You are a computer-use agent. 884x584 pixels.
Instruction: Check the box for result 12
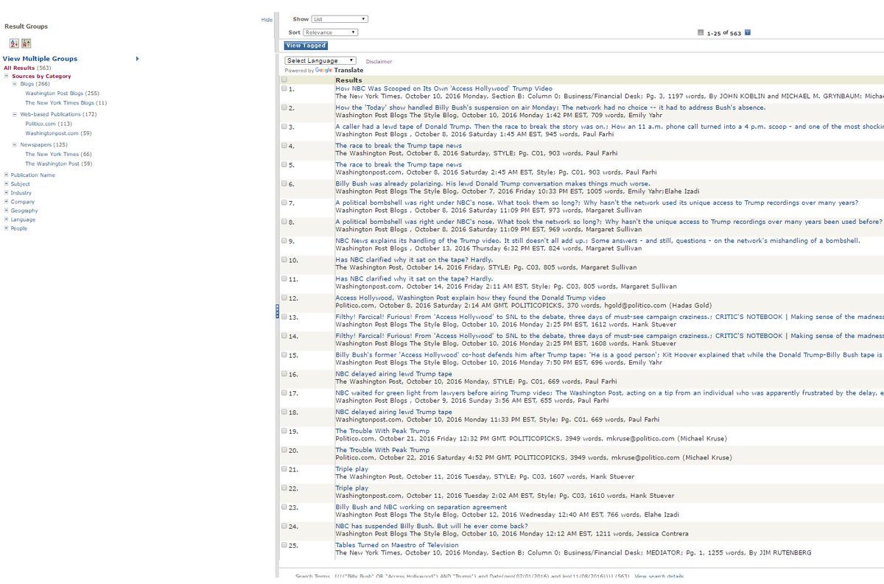[284, 298]
